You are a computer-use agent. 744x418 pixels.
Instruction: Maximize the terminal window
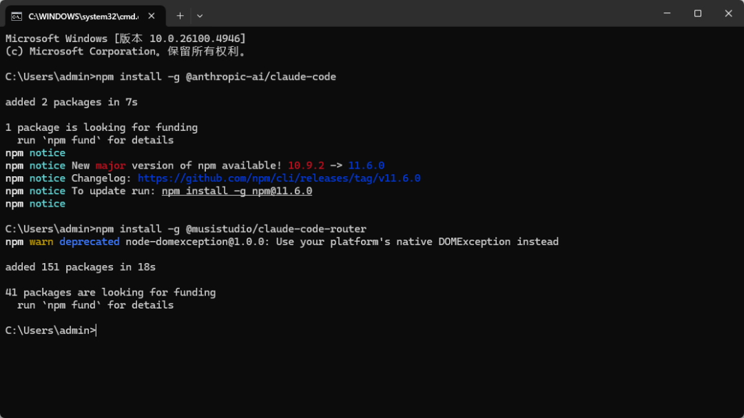pyautogui.click(x=697, y=14)
